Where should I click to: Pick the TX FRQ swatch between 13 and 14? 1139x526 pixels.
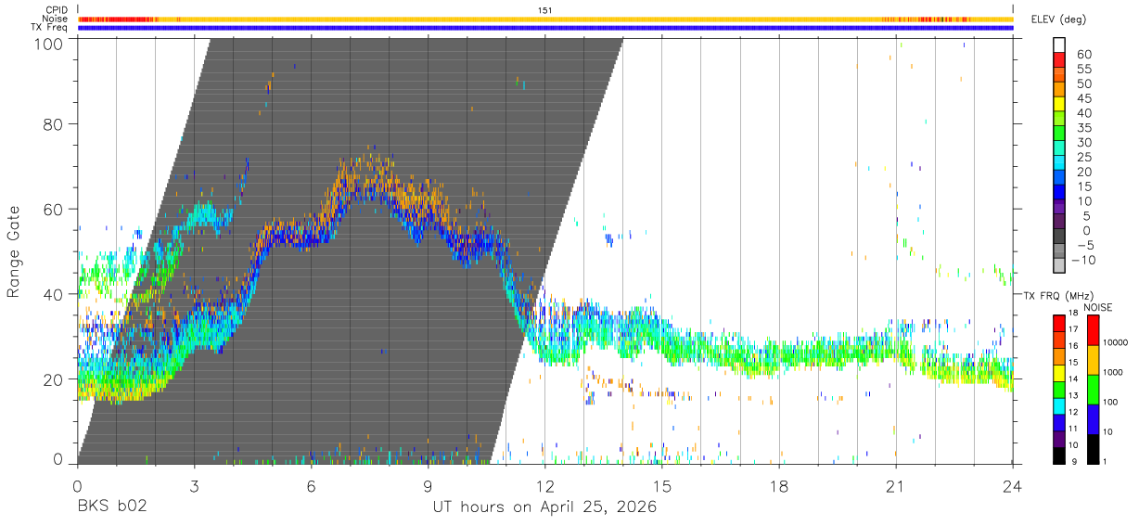tap(1058, 388)
